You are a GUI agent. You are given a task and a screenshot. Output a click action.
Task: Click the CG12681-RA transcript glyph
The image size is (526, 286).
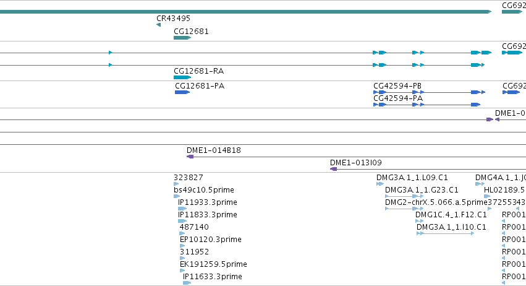182,77
